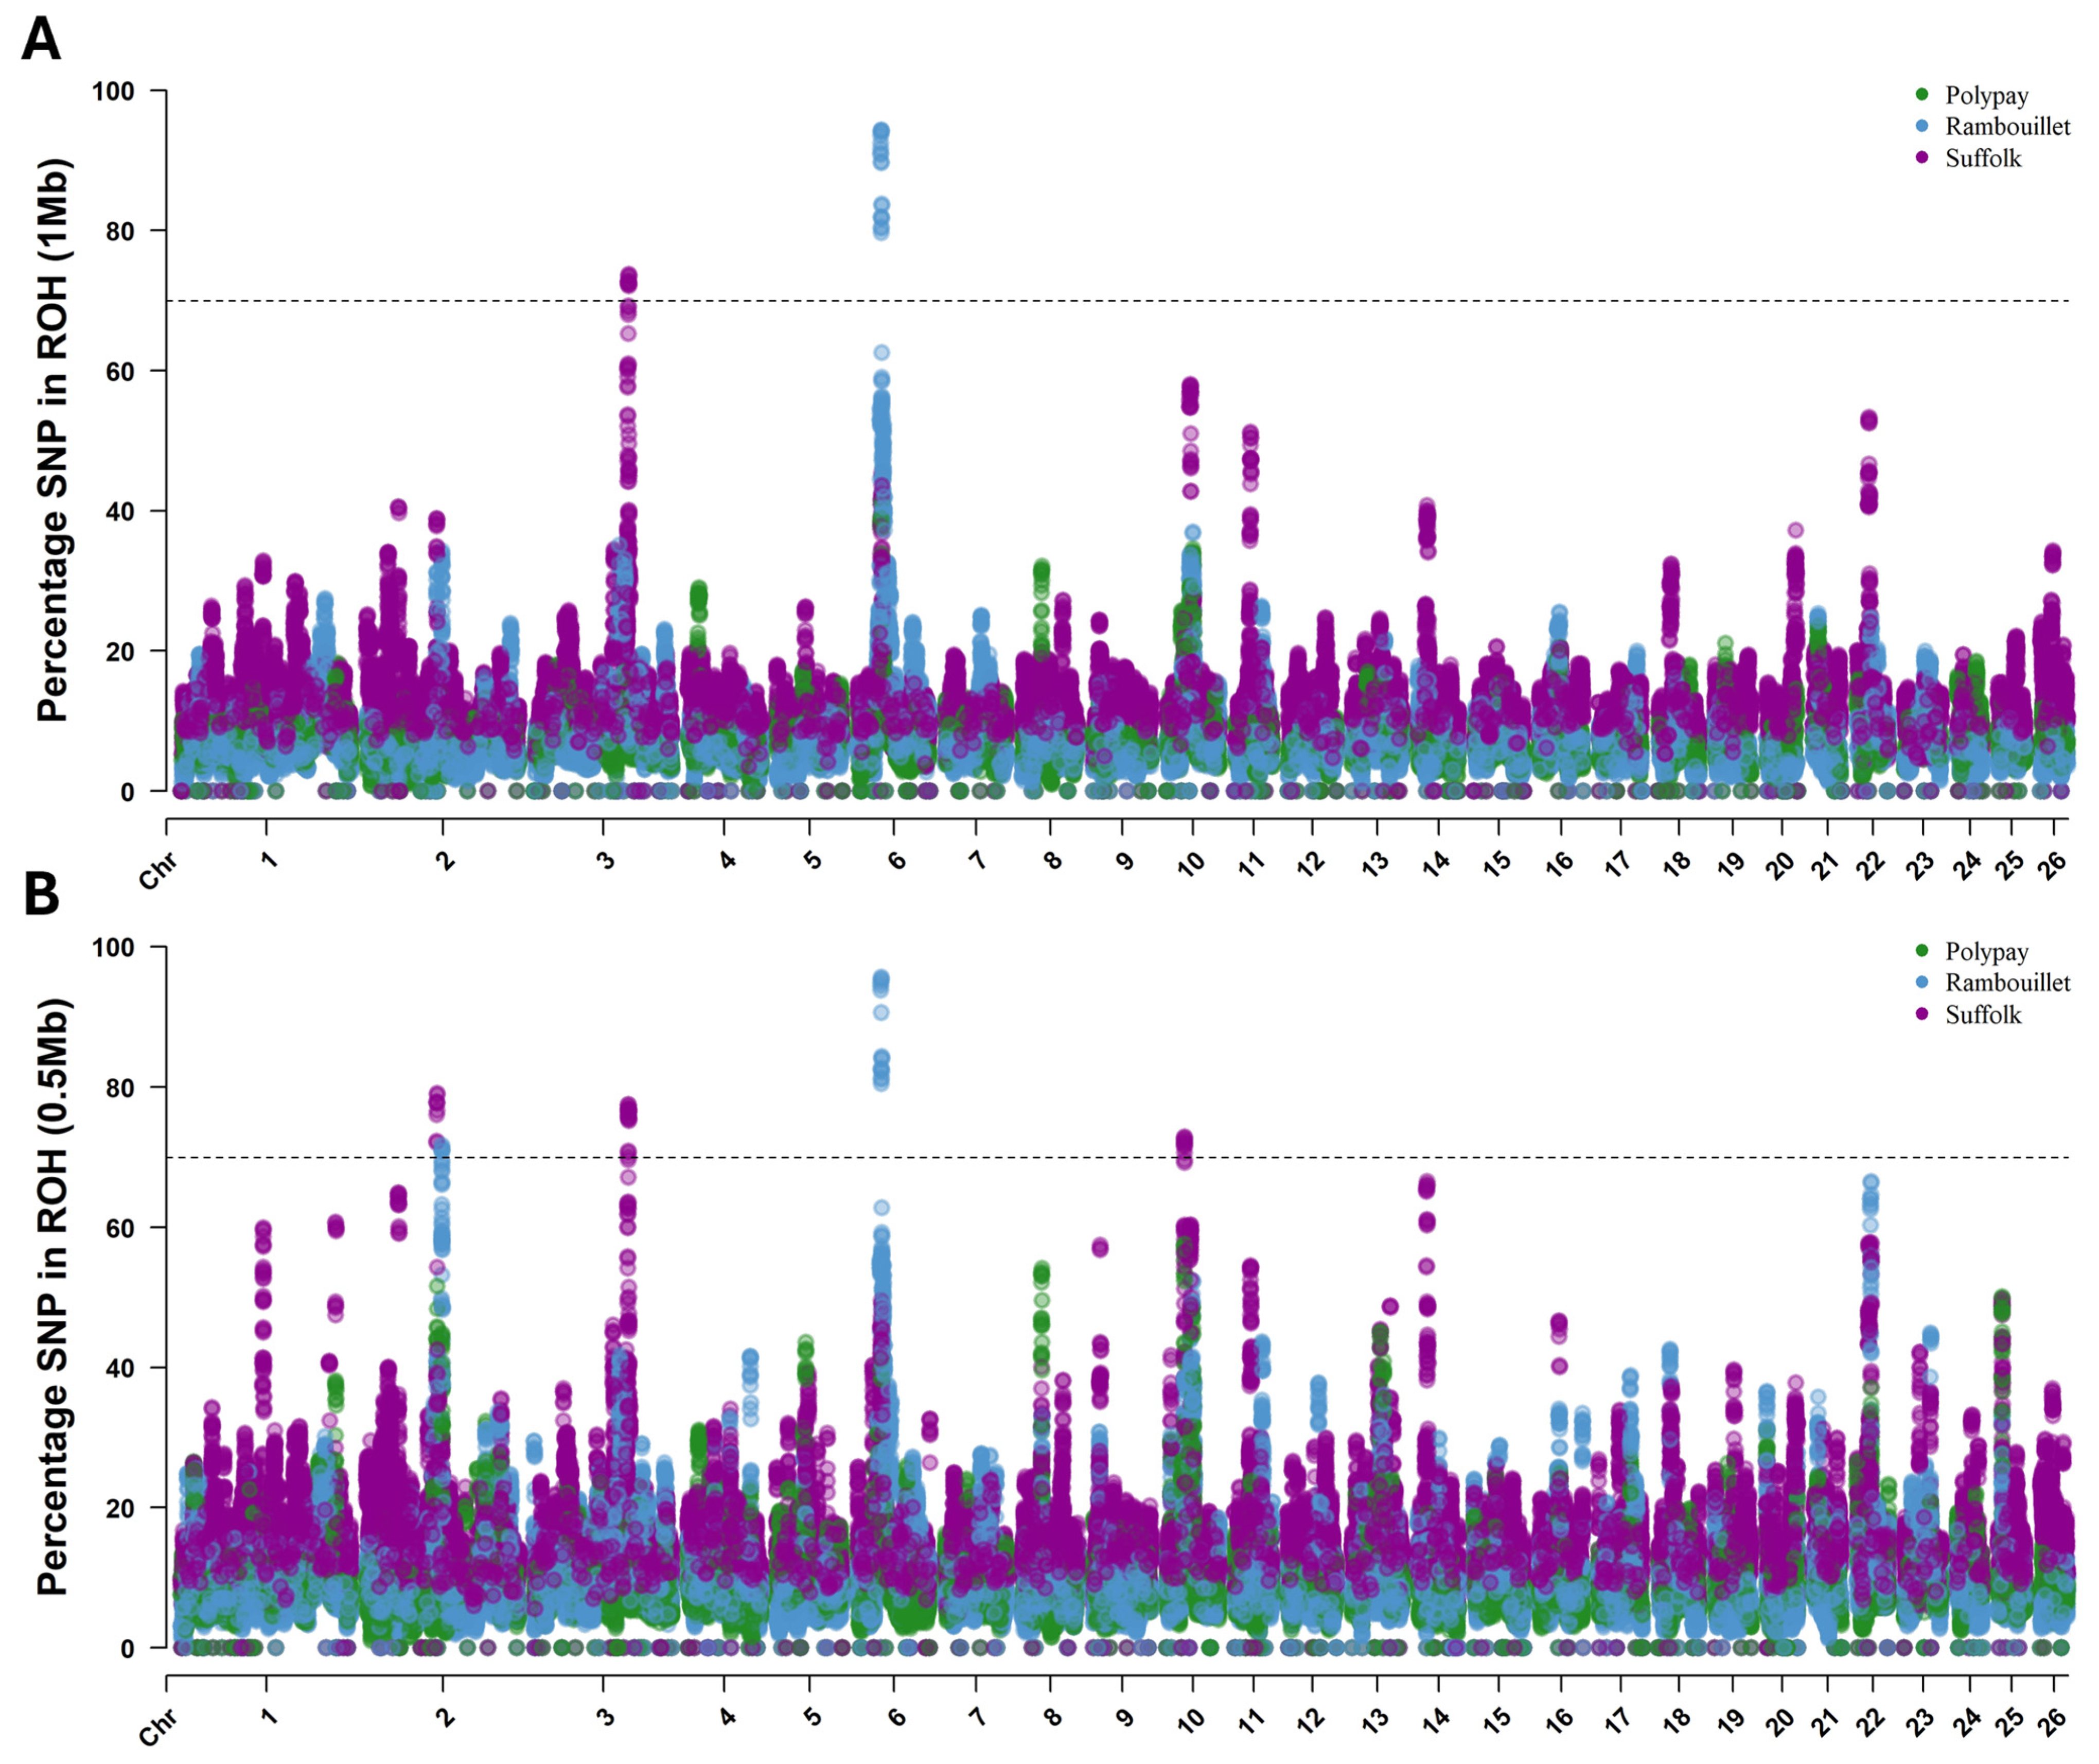The image size is (2099, 1764).
Task: Click the Rambouillet peak above 90 on chromosome 6, panel B
Action: coord(880,984)
